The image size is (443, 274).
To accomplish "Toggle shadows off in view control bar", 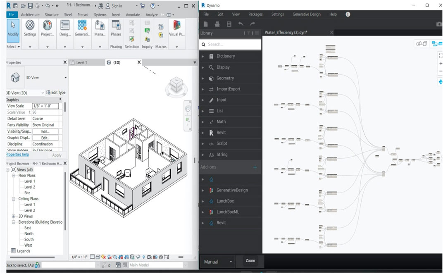I will [x=110, y=257].
